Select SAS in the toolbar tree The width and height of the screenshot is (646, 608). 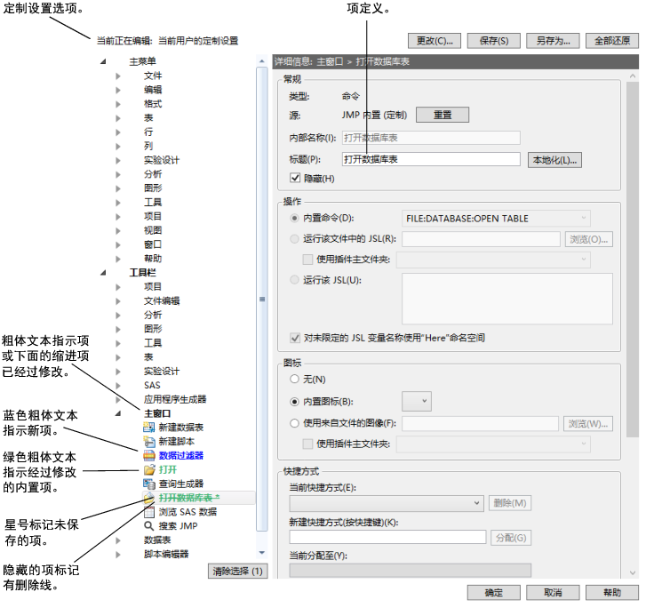(152, 386)
